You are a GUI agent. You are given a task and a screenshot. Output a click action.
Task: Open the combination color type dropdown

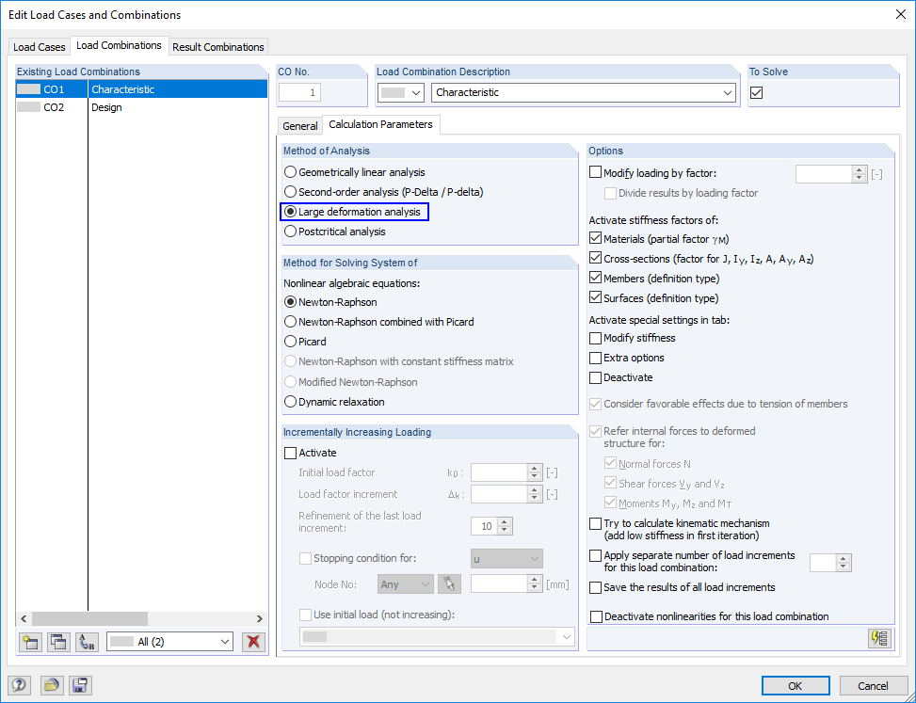[401, 93]
